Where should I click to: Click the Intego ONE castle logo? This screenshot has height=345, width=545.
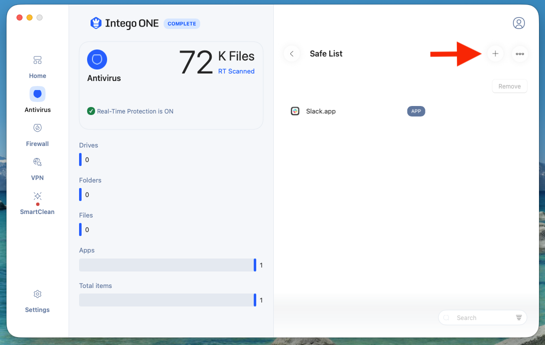tap(96, 23)
